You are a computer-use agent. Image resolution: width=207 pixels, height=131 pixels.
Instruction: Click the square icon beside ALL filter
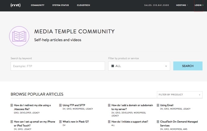click(x=113, y=66)
